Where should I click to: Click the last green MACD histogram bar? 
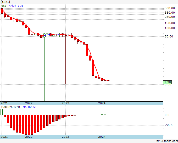pyautogui.click(x=108, y=115)
